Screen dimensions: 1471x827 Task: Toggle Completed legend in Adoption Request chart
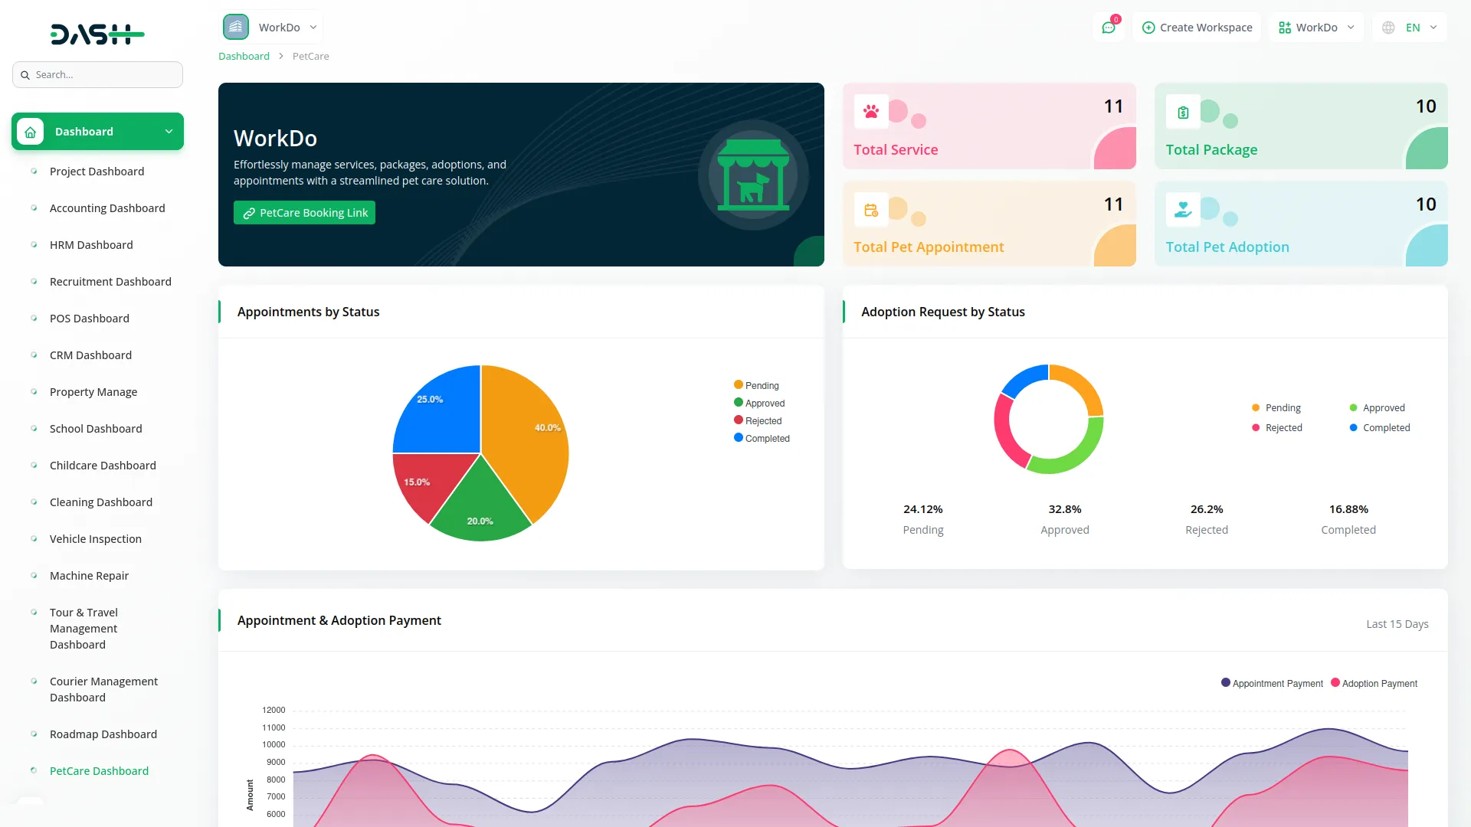coord(1379,428)
